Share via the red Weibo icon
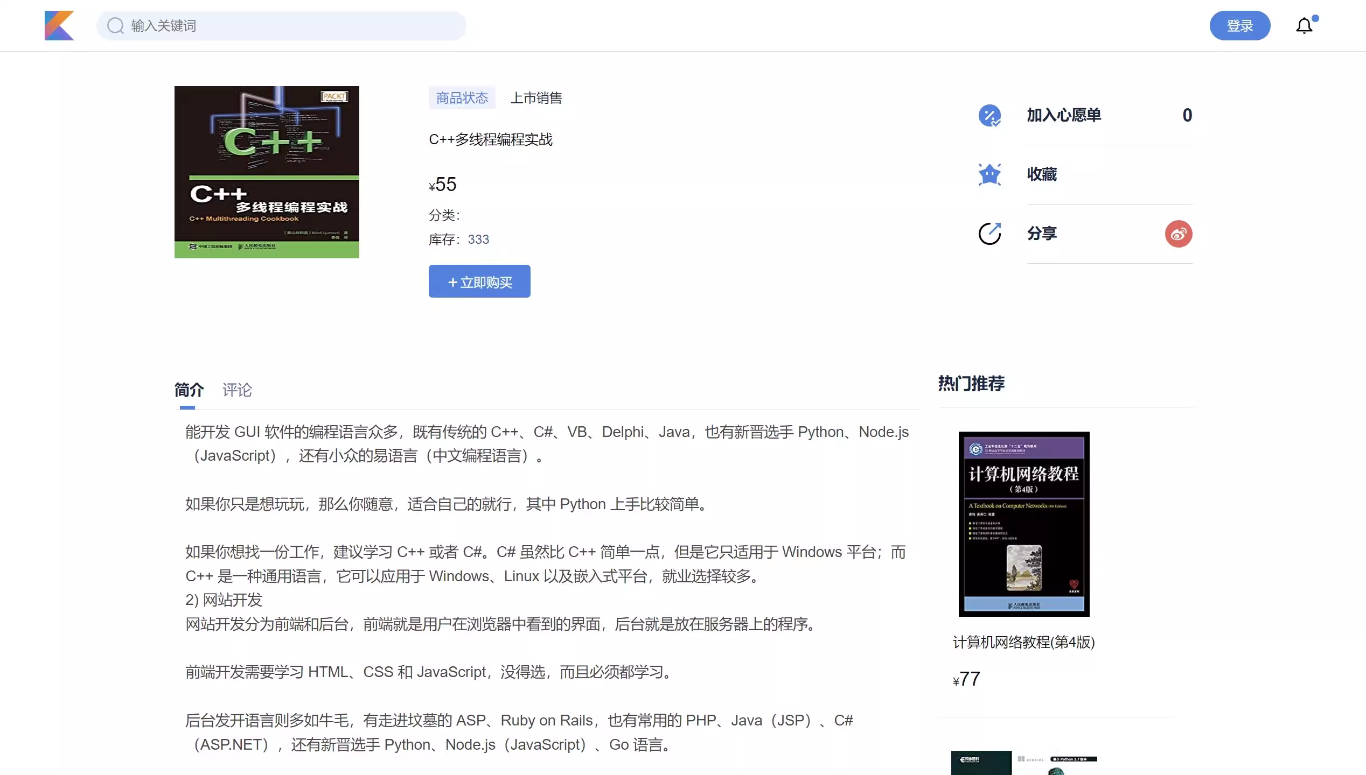 click(x=1179, y=234)
